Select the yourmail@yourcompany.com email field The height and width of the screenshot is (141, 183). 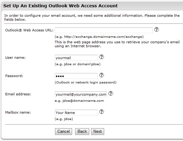click(81, 94)
